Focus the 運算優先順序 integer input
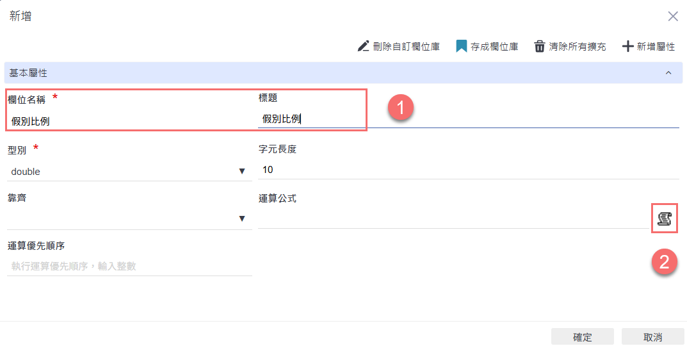Screen dimensions: 687x362 129,266
